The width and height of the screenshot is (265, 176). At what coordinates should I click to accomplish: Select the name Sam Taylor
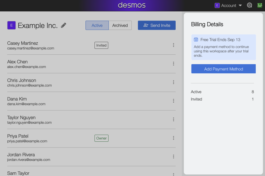pyautogui.click(x=18, y=173)
